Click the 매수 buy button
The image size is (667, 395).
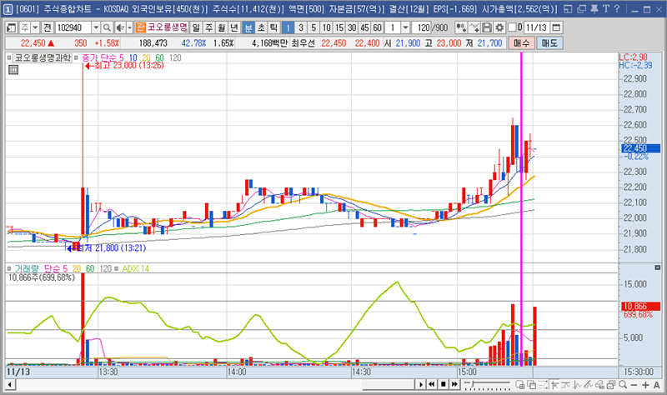click(x=523, y=42)
